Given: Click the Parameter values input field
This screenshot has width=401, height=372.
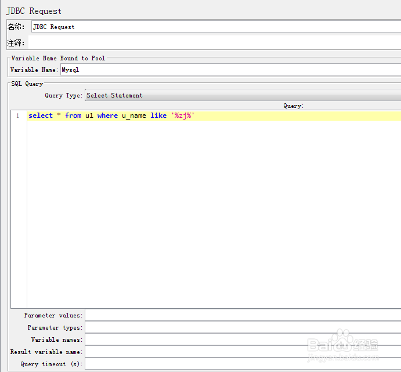Looking at the screenshot, I should pos(243,315).
